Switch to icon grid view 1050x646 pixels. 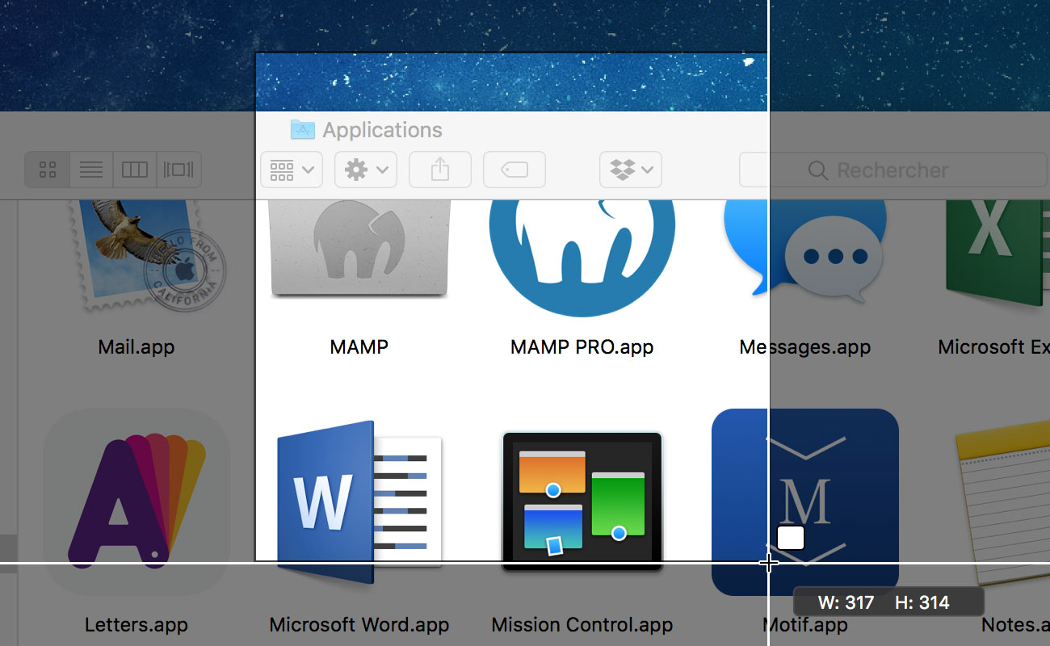point(48,170)
